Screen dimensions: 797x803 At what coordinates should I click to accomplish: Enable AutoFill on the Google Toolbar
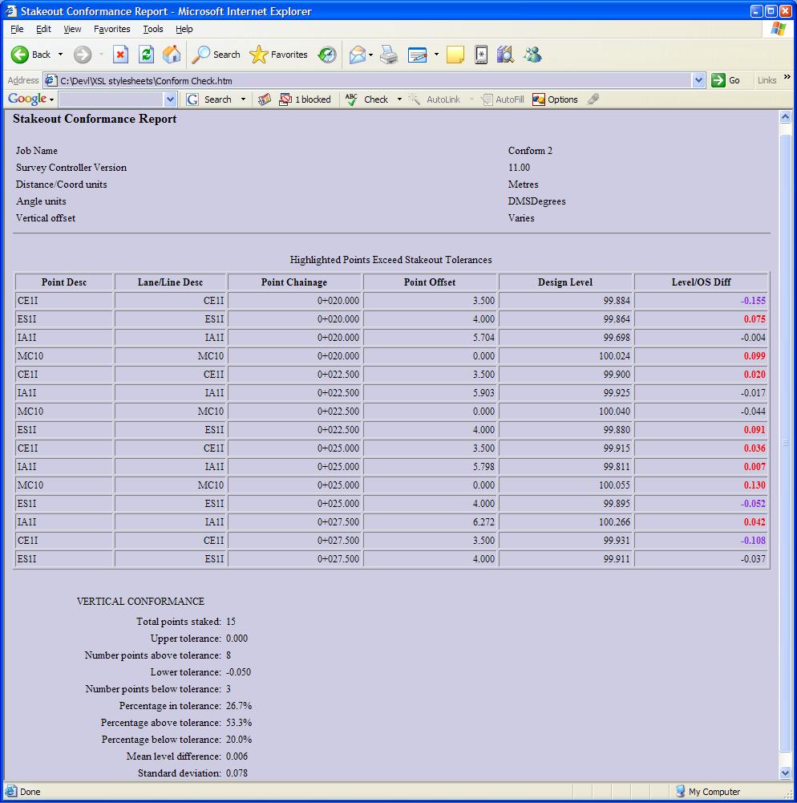[x=501, y=99]
